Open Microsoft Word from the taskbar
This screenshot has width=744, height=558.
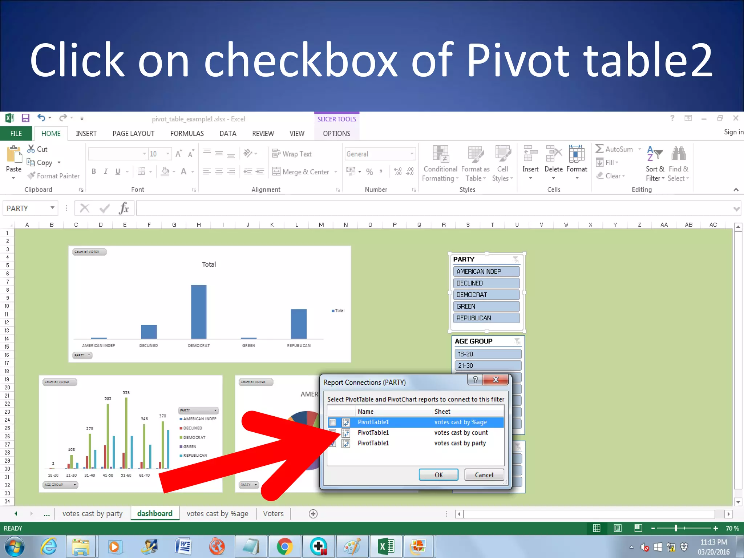(183, 546)
